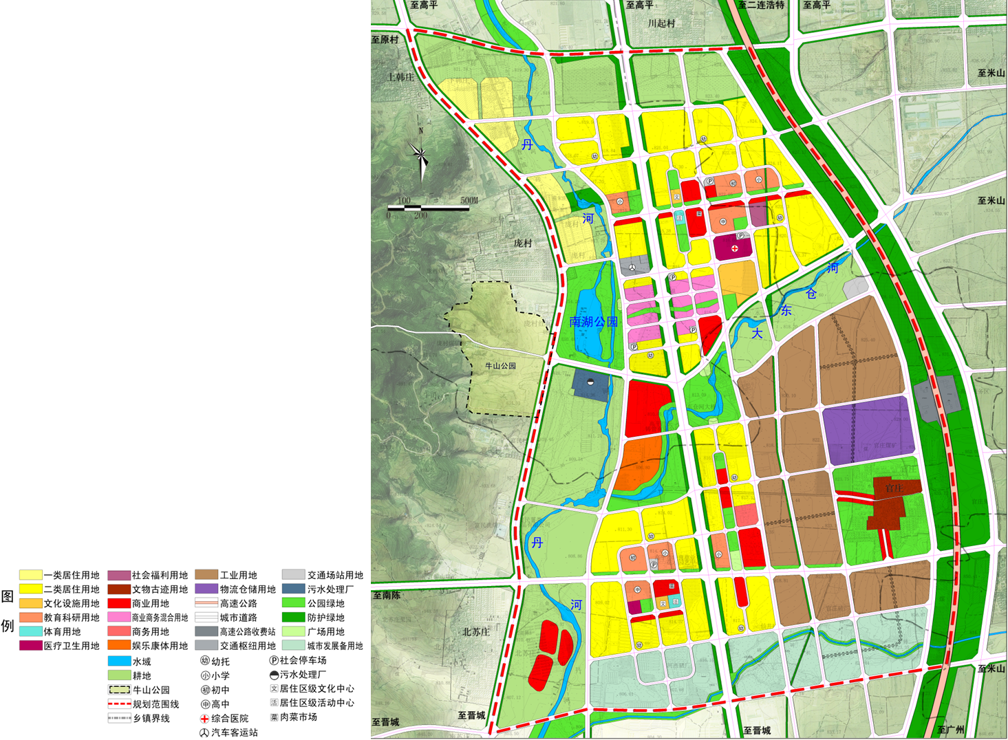Pick the 体育用地 cyan swatch
The height and width of the screenshot is (740, 1008).
point(31,631)
